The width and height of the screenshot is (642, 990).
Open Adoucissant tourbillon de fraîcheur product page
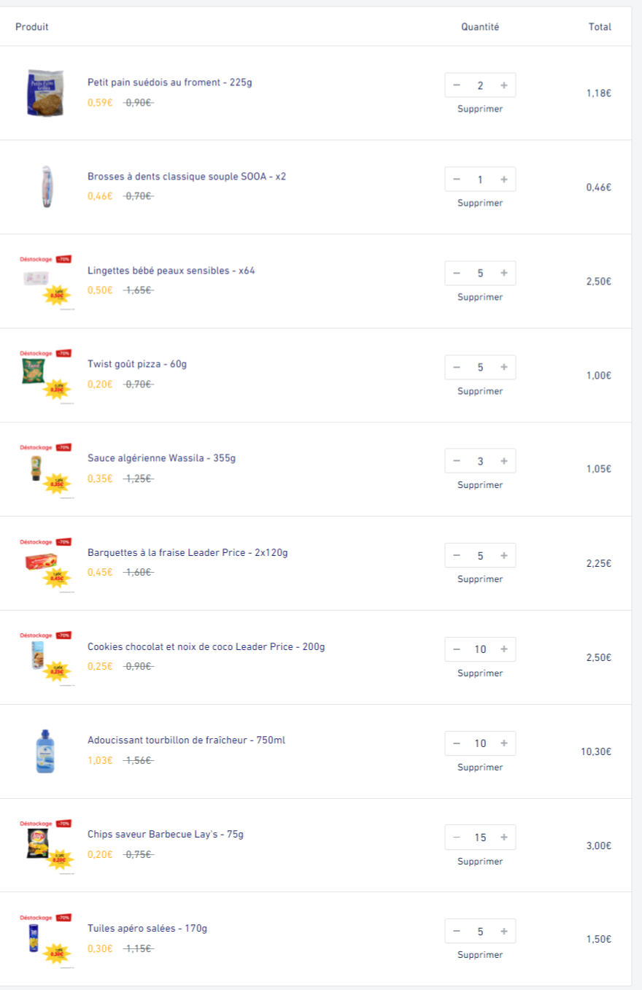(186, 740)
